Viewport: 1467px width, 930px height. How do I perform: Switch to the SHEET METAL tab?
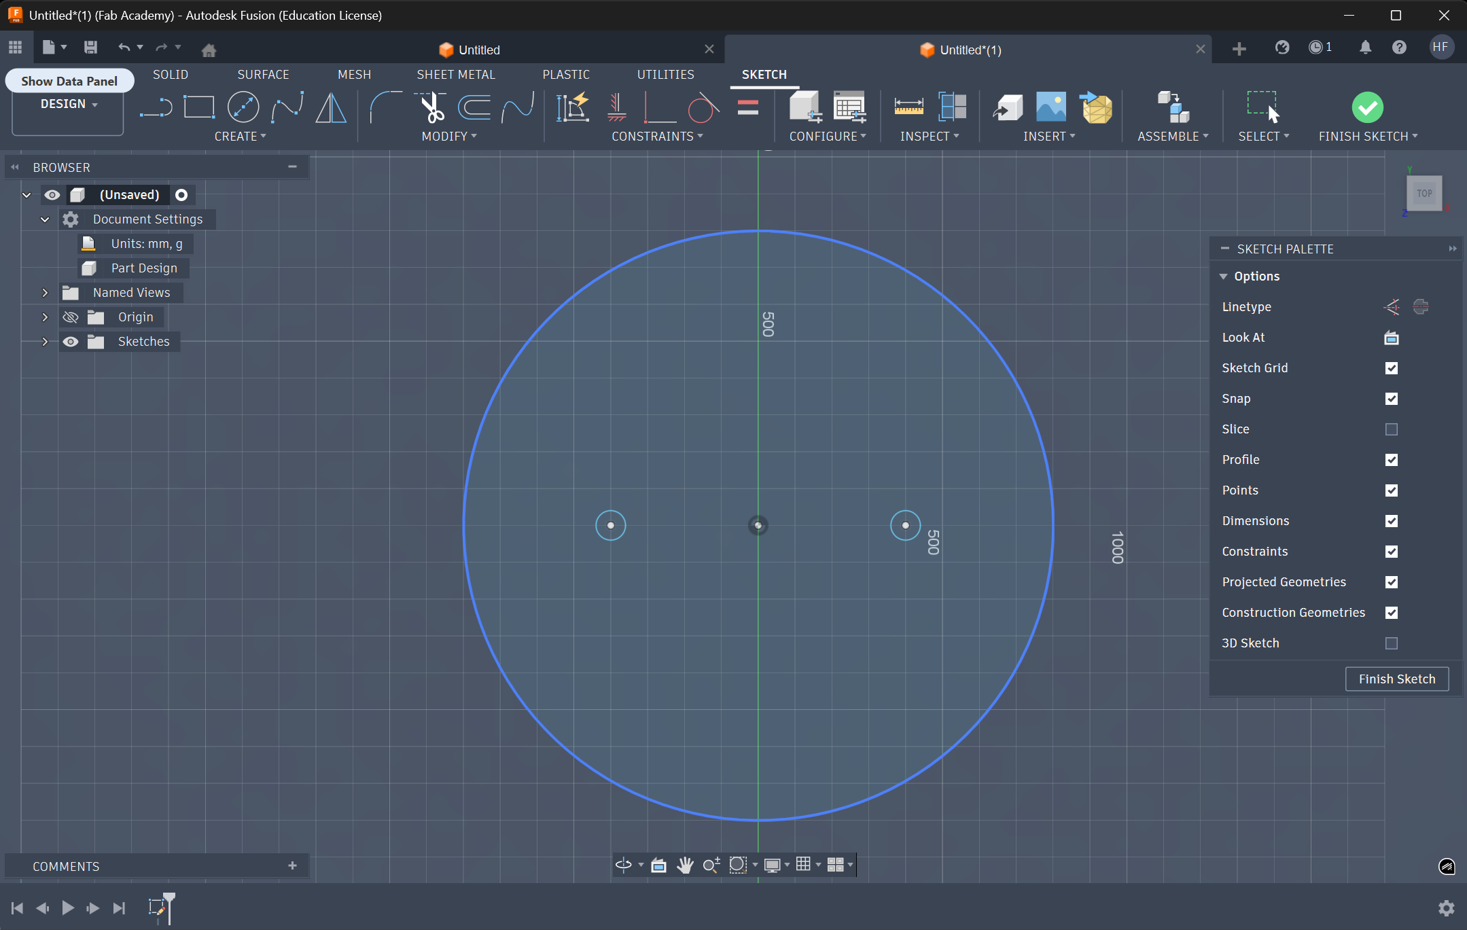455,75
